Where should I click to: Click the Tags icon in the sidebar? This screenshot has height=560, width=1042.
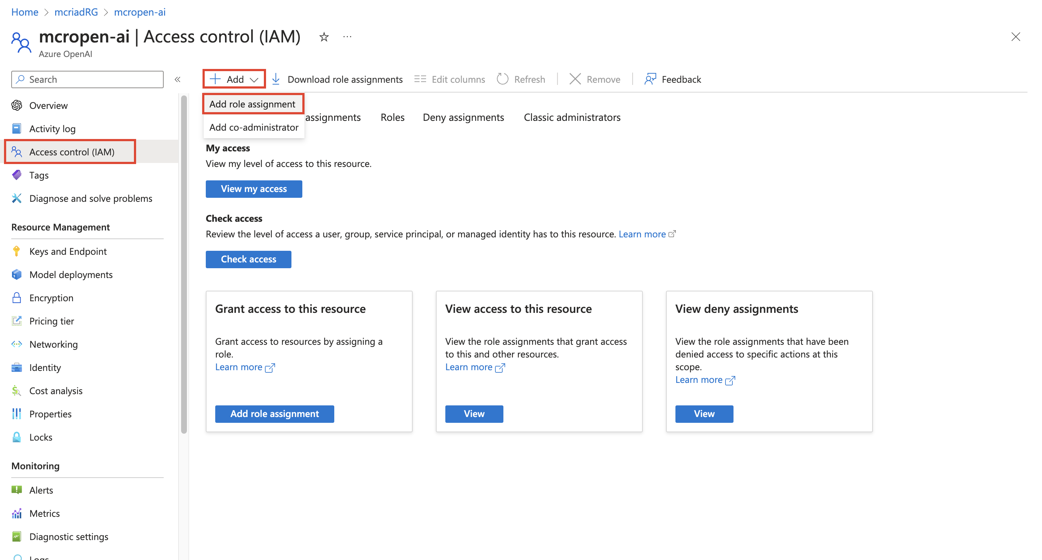click(x=17, y=175)
